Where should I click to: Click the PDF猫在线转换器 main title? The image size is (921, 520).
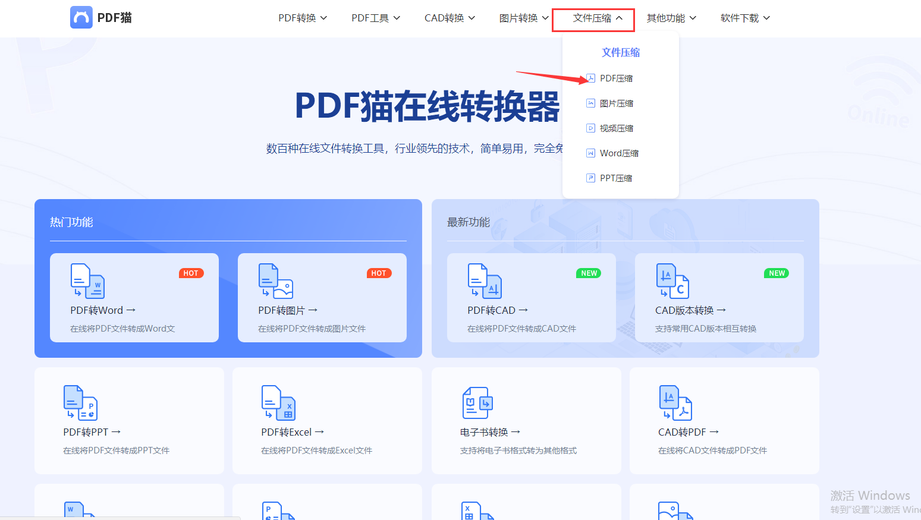tap(428, 106)
